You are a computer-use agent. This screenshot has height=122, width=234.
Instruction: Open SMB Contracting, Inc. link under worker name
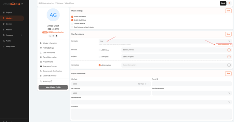coord(56,32)
